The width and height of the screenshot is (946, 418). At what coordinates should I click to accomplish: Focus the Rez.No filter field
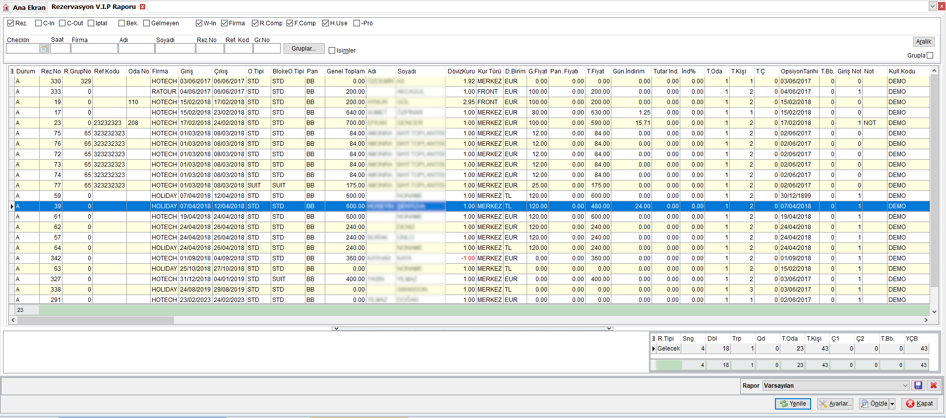coord(210,49)
